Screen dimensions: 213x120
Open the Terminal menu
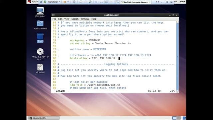85,19
